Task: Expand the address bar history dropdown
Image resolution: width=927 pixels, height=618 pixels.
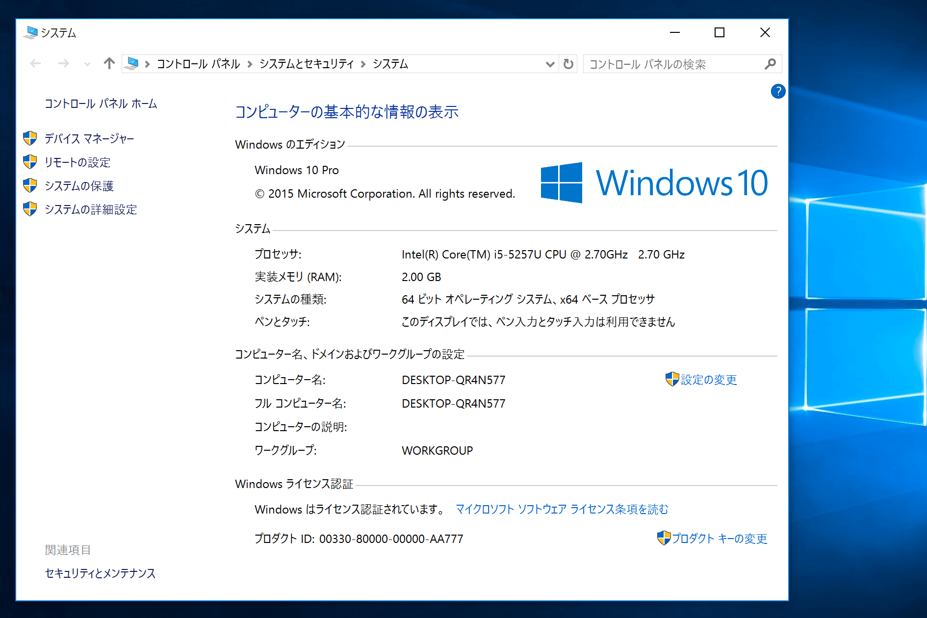Action: [x=550, y=64]
